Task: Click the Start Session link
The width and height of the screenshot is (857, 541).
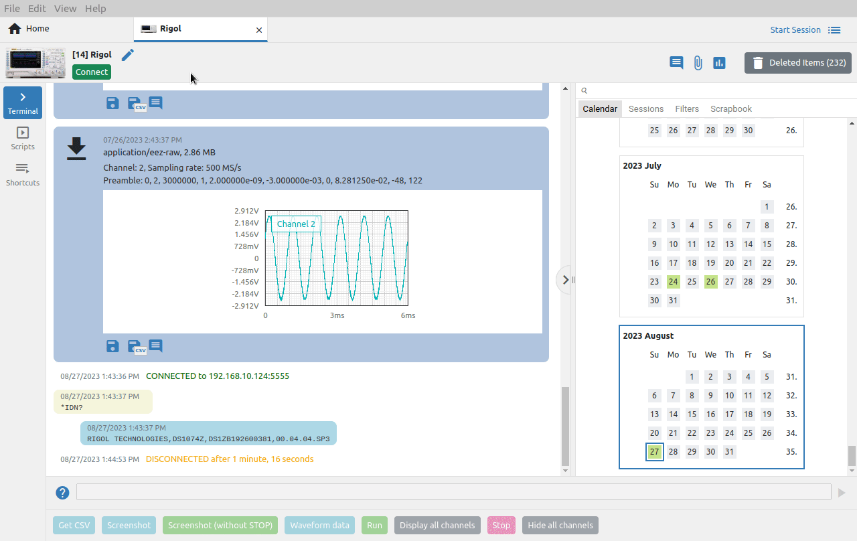Action: tap(795, 29)
